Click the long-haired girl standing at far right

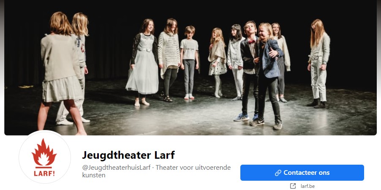pyautogui.click(x=318, y=63)
